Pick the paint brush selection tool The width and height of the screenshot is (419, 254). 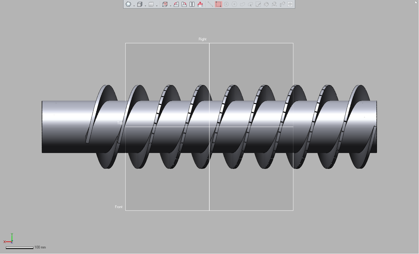click(258, 4)
